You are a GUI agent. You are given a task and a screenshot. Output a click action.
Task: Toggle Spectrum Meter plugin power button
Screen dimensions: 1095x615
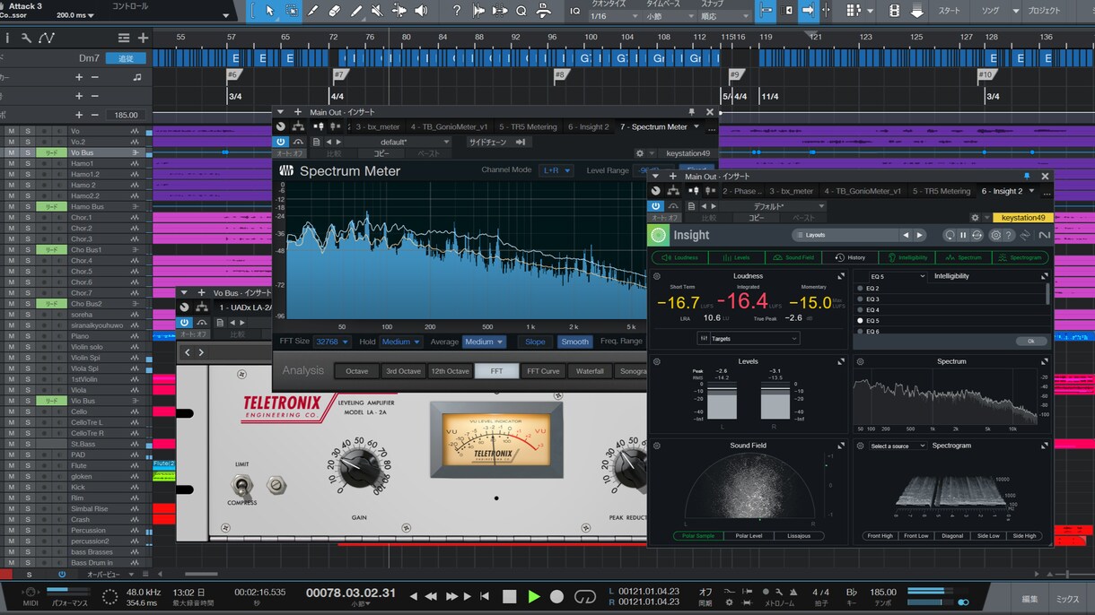click(x=281, y=142)
